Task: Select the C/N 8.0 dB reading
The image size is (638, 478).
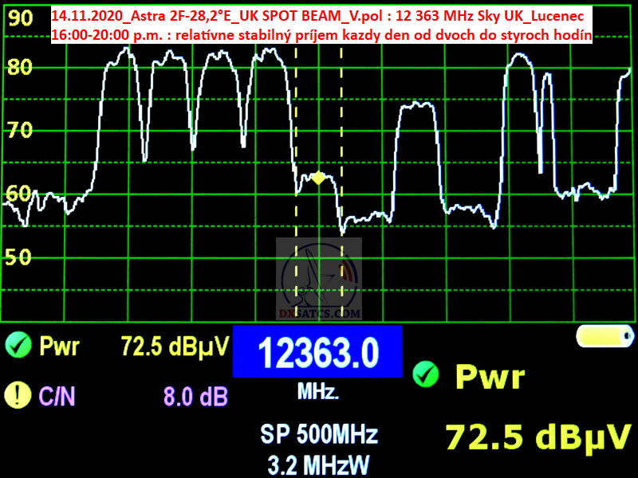Action: pos(196,394)
